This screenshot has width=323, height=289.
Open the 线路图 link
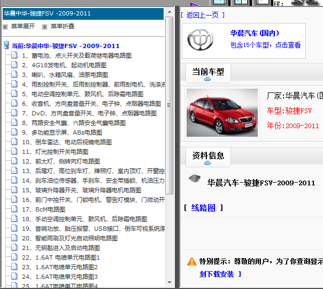[203, 208]
